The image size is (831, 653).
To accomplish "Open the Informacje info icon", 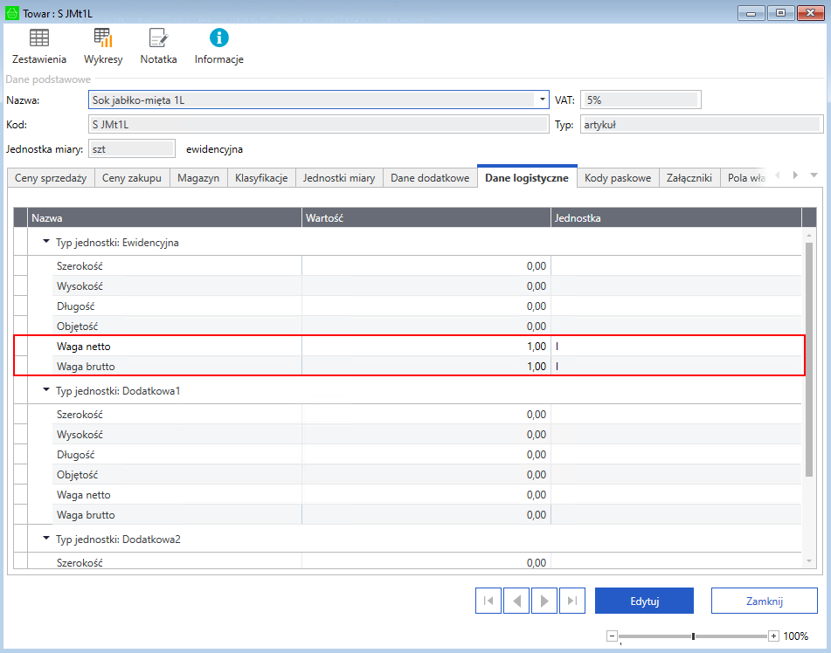I will tap(218, 38).
